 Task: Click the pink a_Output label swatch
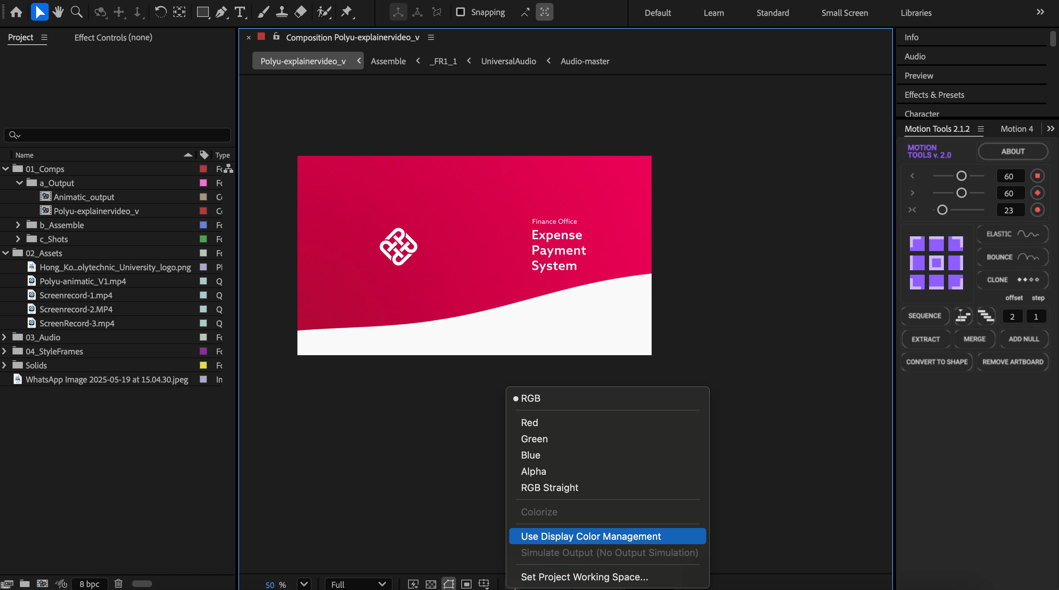(x=203, y=183)
